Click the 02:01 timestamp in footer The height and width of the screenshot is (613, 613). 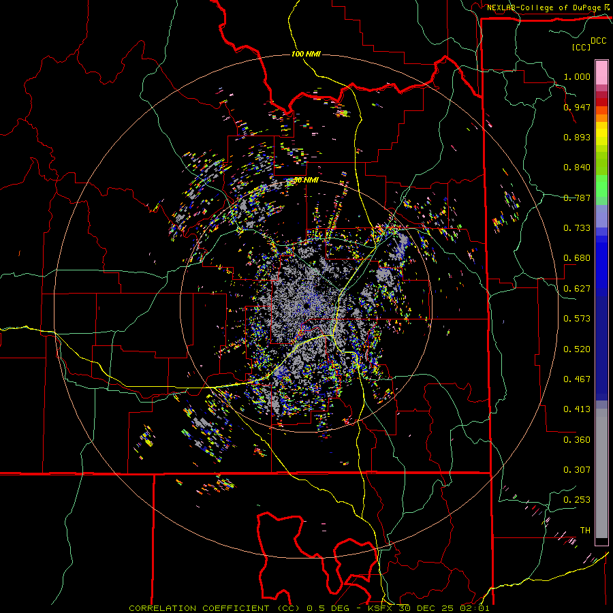point(474,608)
